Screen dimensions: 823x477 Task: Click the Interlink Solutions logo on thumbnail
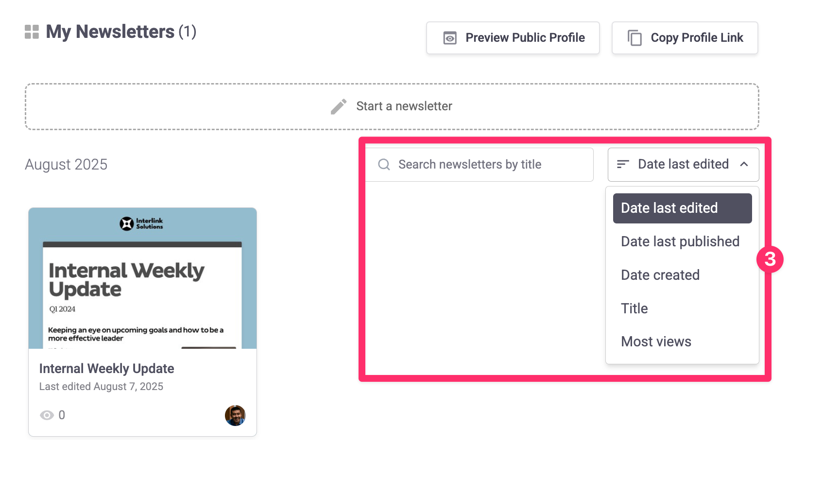(141, 223)
